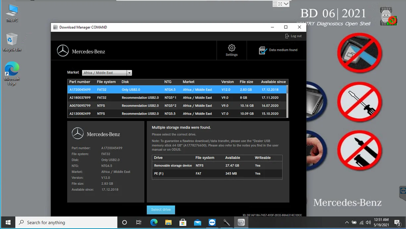Sort by Part number column header
This screenshot has width=406, height=229.
[80, 82]
